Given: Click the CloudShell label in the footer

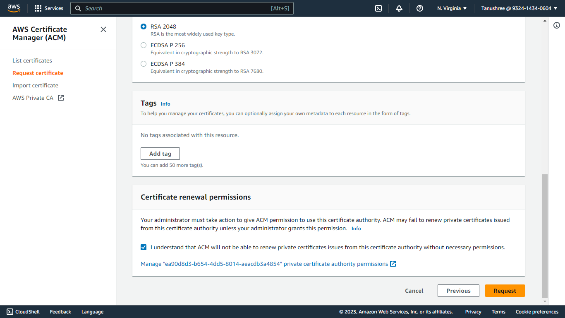Looking at the screenshot, I should [x=27, y=312].
